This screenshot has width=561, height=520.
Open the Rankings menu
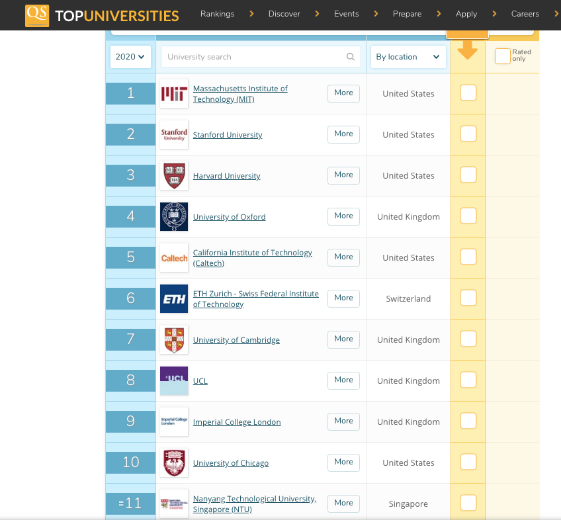(217, 14)
